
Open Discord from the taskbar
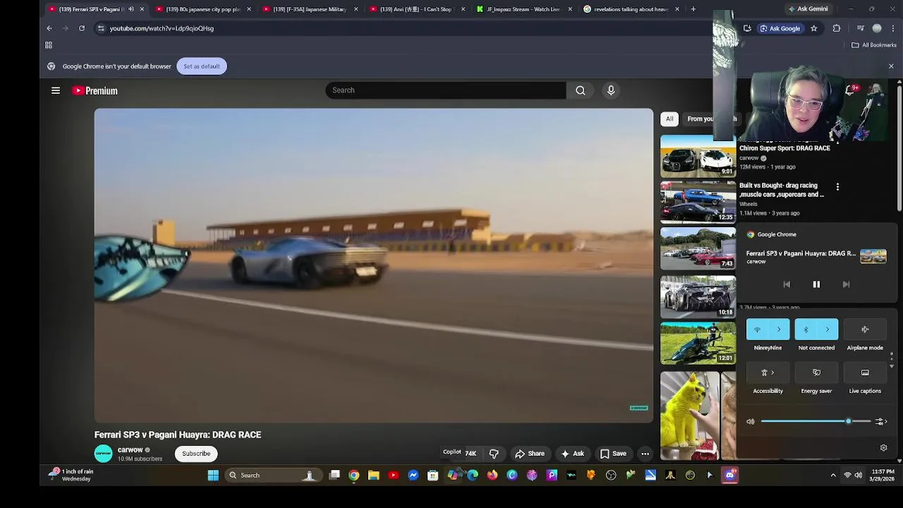click(x=729, y=476)
